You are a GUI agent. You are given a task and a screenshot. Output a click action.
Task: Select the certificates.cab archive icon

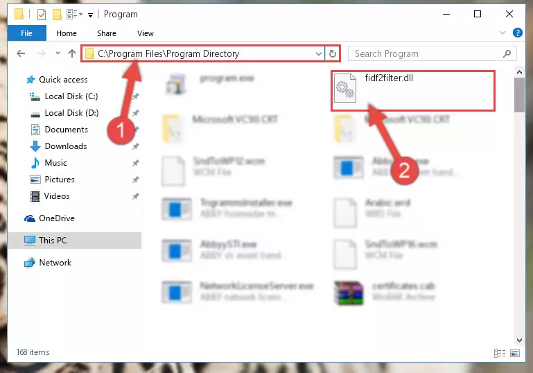tap(349, 293)
